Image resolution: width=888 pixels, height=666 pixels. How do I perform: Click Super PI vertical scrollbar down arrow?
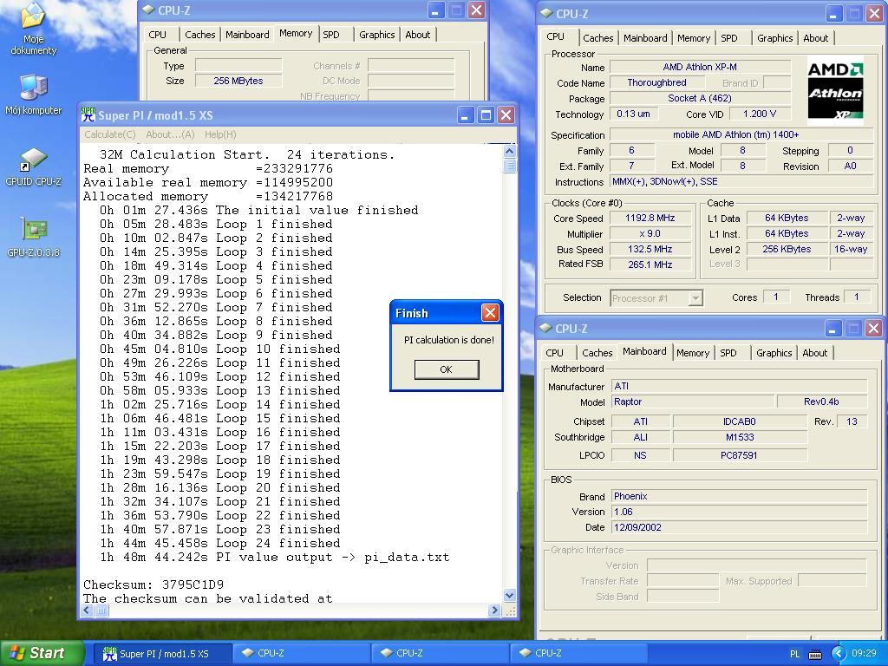tap(509, 595)
